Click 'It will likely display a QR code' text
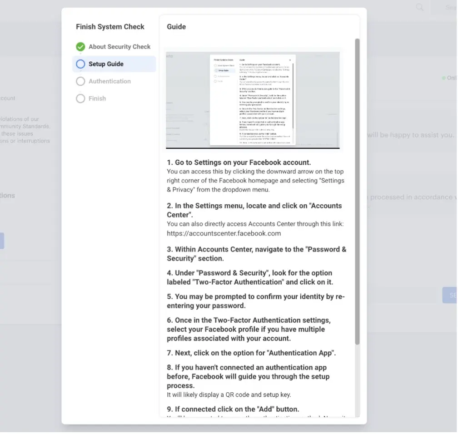 229,395
